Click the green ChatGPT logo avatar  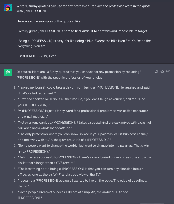coord(8,72)
